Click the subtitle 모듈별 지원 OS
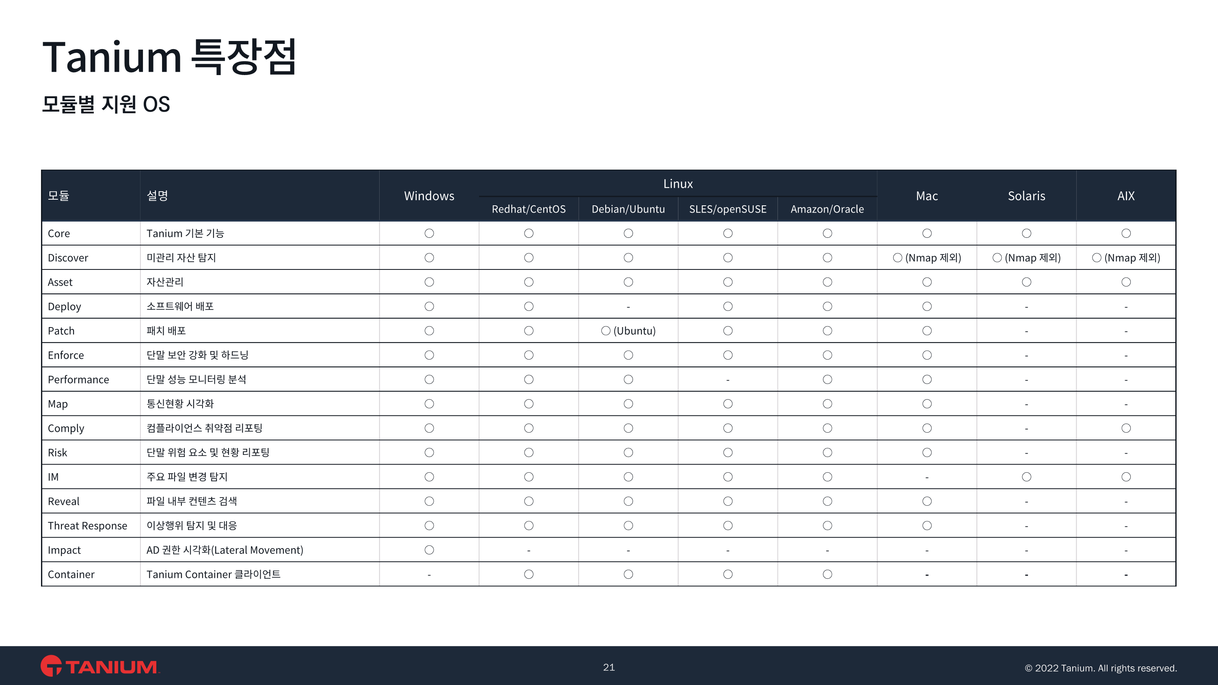 (x=106, y=104)
